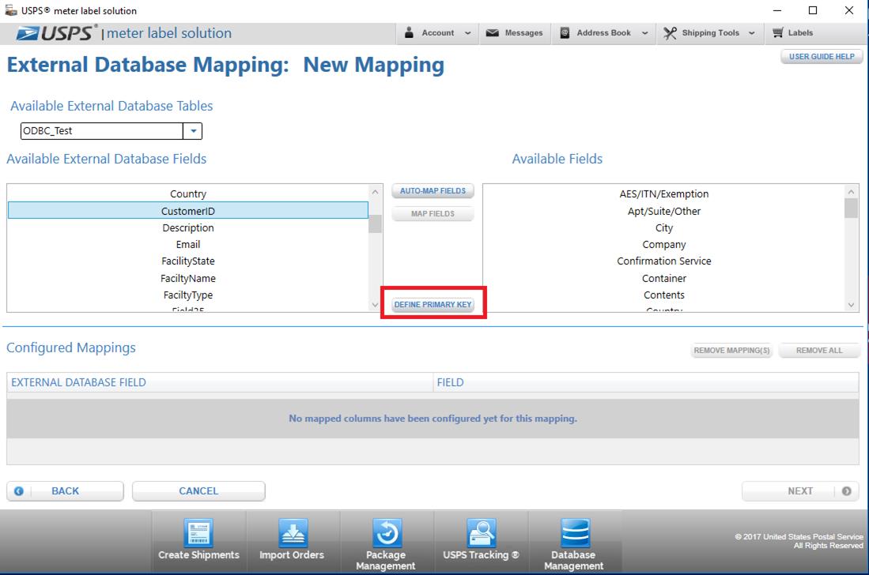Click down arrow of external fields scrollbar
Viewport: 869px width, 575px height.
point(376,304)
